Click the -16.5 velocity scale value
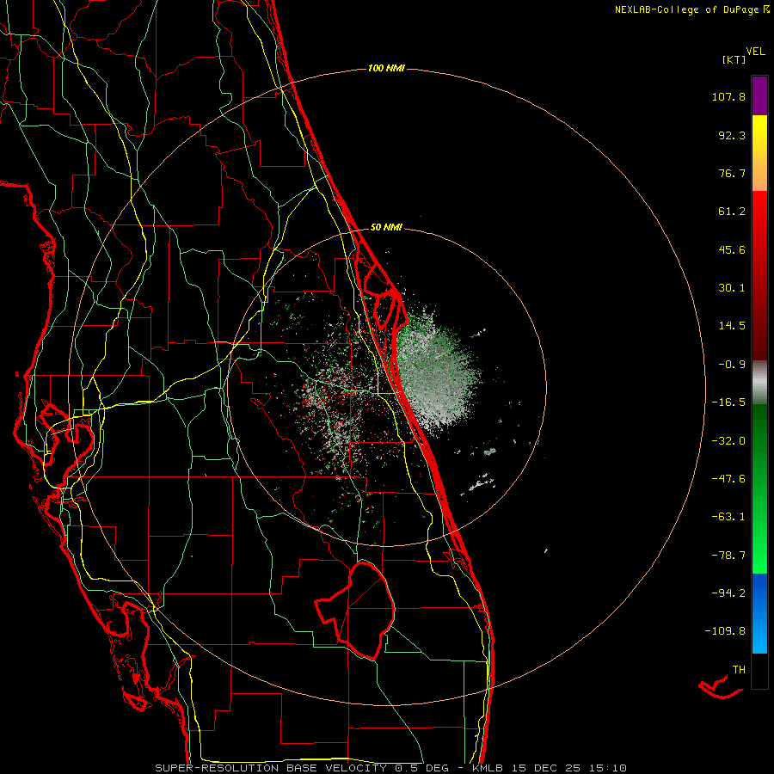Screen dimensions: 774x774 [x=728, y=402]
